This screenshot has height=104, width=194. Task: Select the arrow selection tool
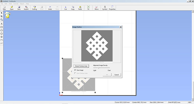(x=2, y=13)
